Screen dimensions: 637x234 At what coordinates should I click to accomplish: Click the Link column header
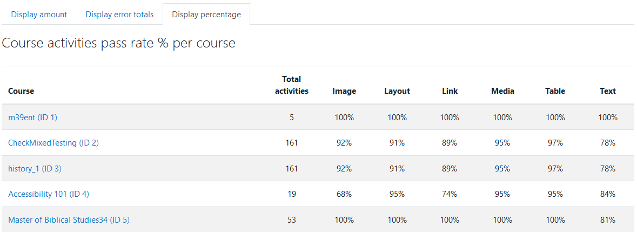coord(450,91)
